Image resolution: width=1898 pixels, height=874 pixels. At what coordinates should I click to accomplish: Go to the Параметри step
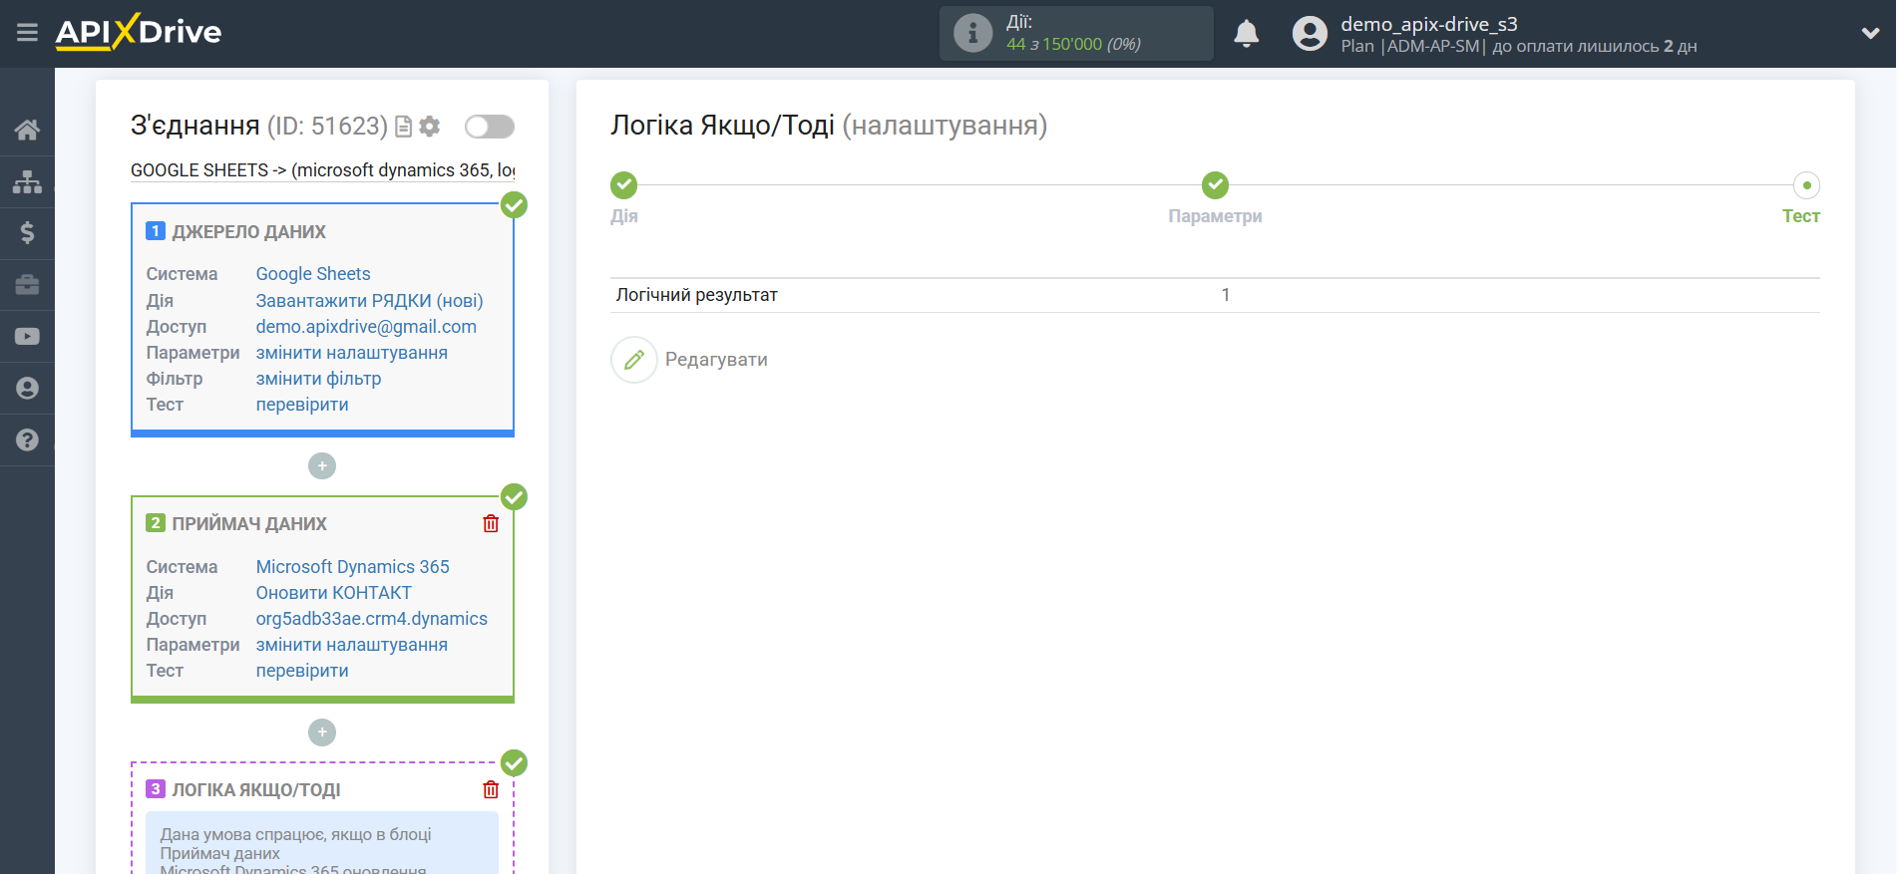(1215, 216)
